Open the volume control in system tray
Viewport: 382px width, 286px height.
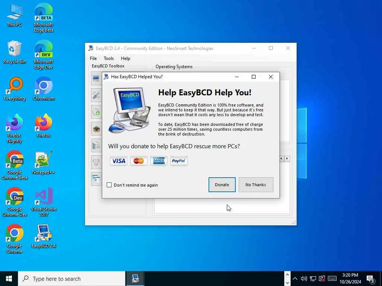click(304, 279)
